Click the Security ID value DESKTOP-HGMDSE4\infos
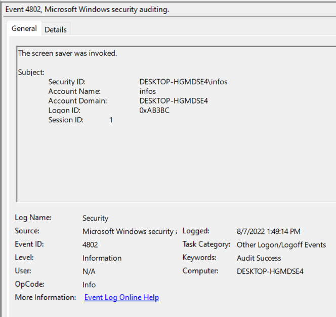This screenshot has height=317, width=336. click(183, 82)
